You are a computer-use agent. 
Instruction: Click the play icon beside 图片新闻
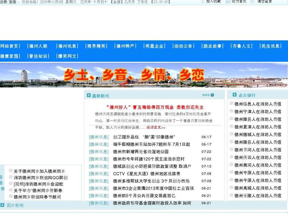pos(2,205)
